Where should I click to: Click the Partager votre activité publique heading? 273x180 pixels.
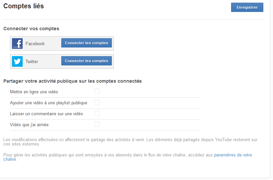[73, 81]
